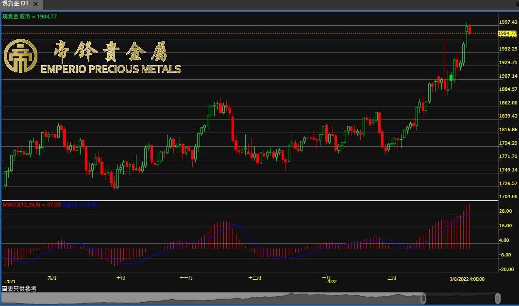Click the 1884.57 price axis label
The image size is (519, 306).
point(508,89)
